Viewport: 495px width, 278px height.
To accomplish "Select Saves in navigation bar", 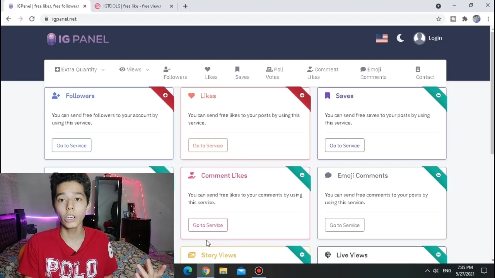I will (242, 73).
